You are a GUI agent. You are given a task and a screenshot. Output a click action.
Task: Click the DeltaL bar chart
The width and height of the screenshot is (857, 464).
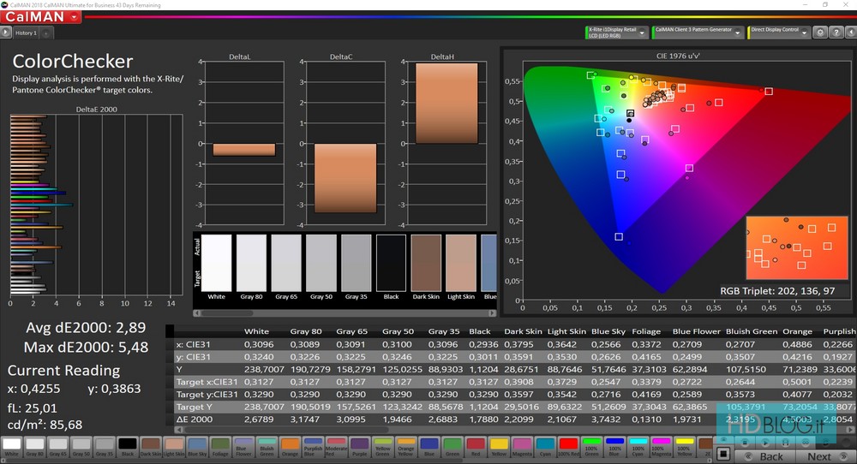(x=243, y=143)
